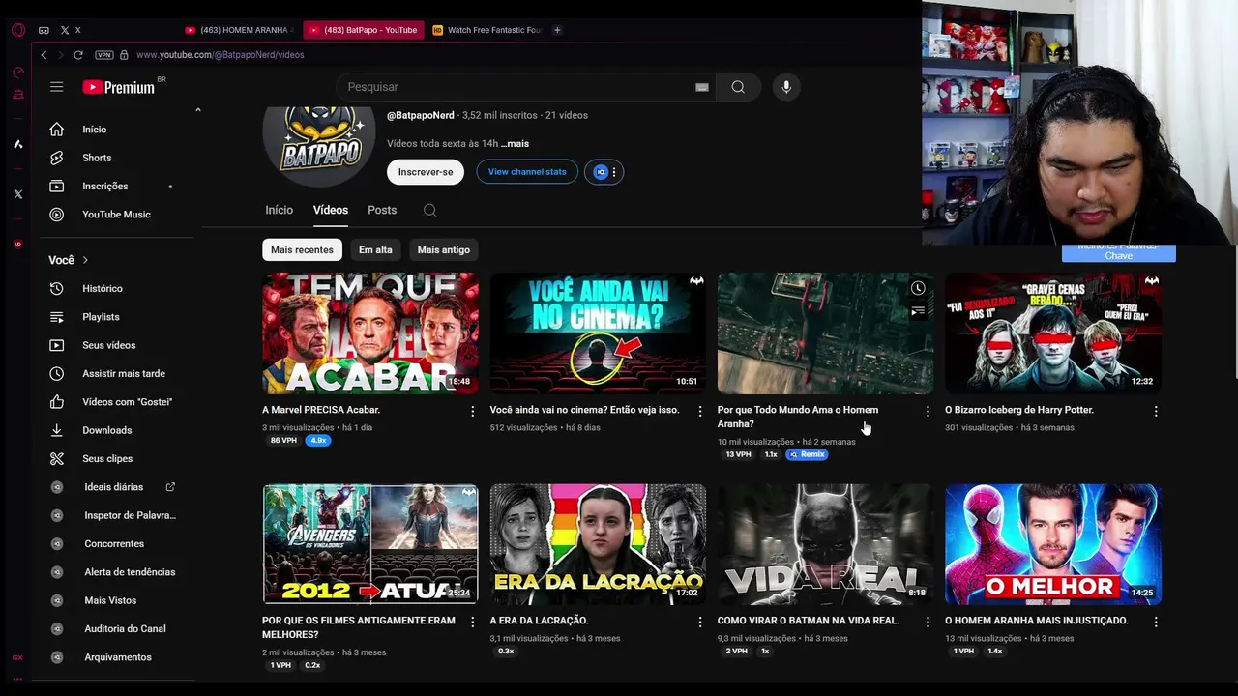The width and height of the screenshot is (1238, 696).
Task: Open YouTube Music sidebar link
Action: point(114,215)
